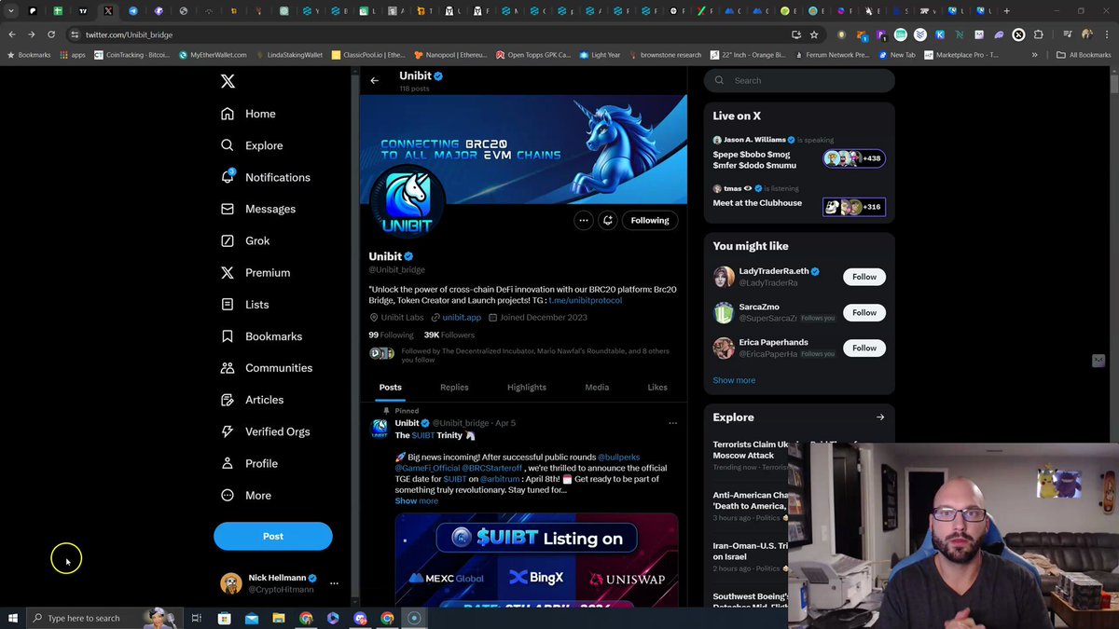This screenshot has height=629, width=1119.
Task: Open the $UIBT Listing image
Action: tap(536, 559)
